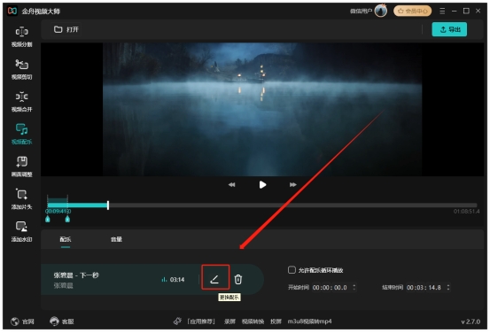Switch to the 配乐 tab
This screenshot has height=333, width=490.
pos(66,239)
